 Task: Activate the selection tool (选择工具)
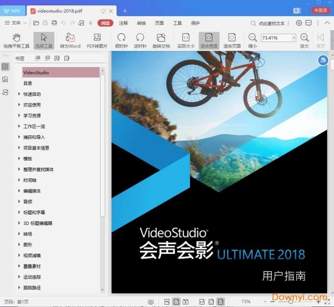tap(44, 41)
